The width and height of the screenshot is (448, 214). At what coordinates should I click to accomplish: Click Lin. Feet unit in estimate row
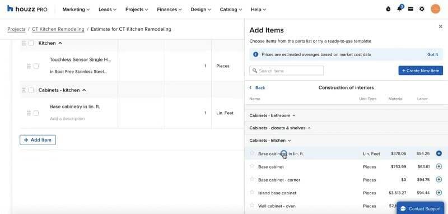[225, 113]
